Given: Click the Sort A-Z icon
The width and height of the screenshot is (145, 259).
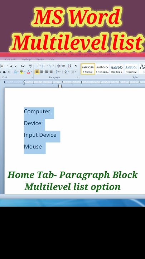Looking at the screenshot, I should point(69,66).
